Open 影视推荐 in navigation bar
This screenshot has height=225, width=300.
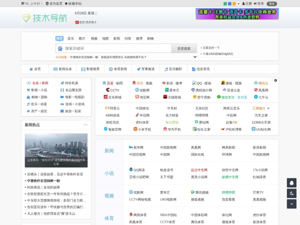pyautogui.click(x=90, y=69)
